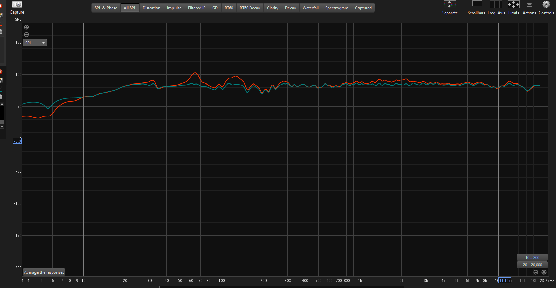Zoom in the frequency axis

pyautogui.click(x=544, y=272)
